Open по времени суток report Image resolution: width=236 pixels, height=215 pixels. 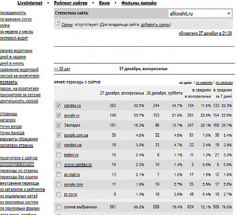(16, 19)
